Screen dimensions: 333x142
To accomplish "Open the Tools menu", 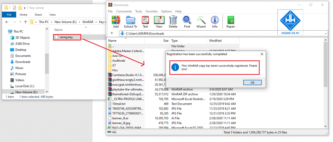I will coord(139,11).
